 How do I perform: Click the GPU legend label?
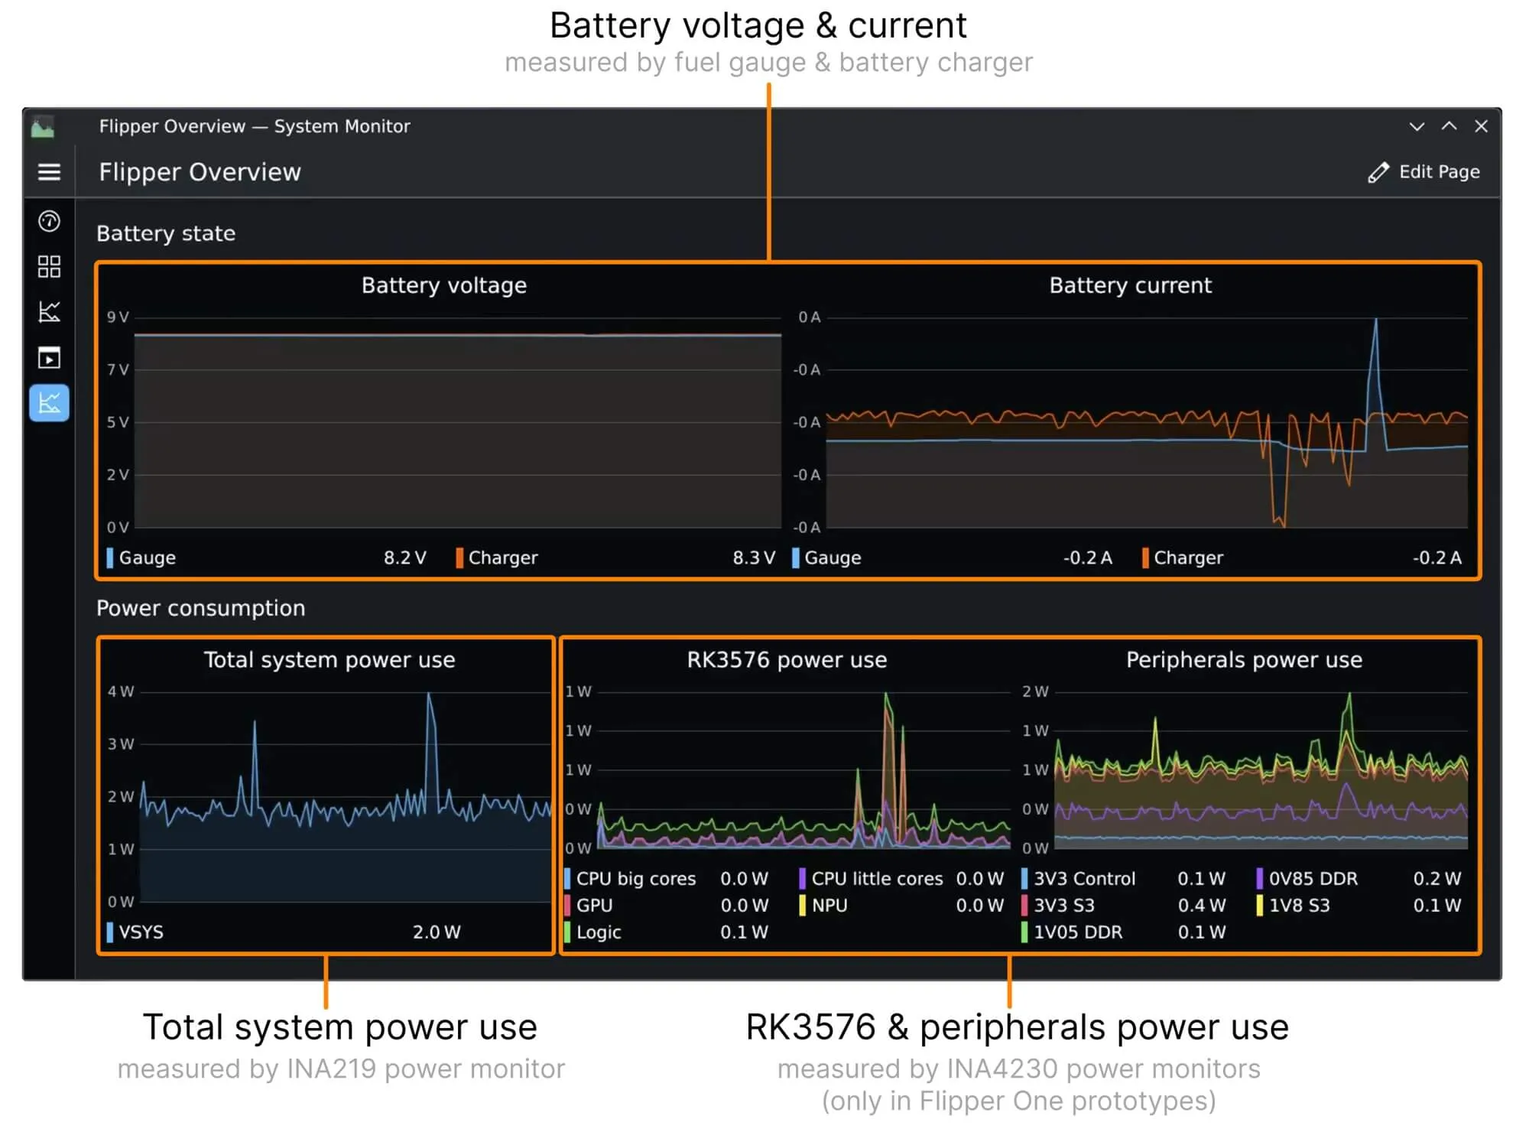[594, 905]
